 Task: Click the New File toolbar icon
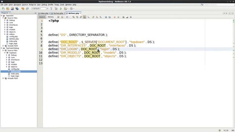[3, 9]
